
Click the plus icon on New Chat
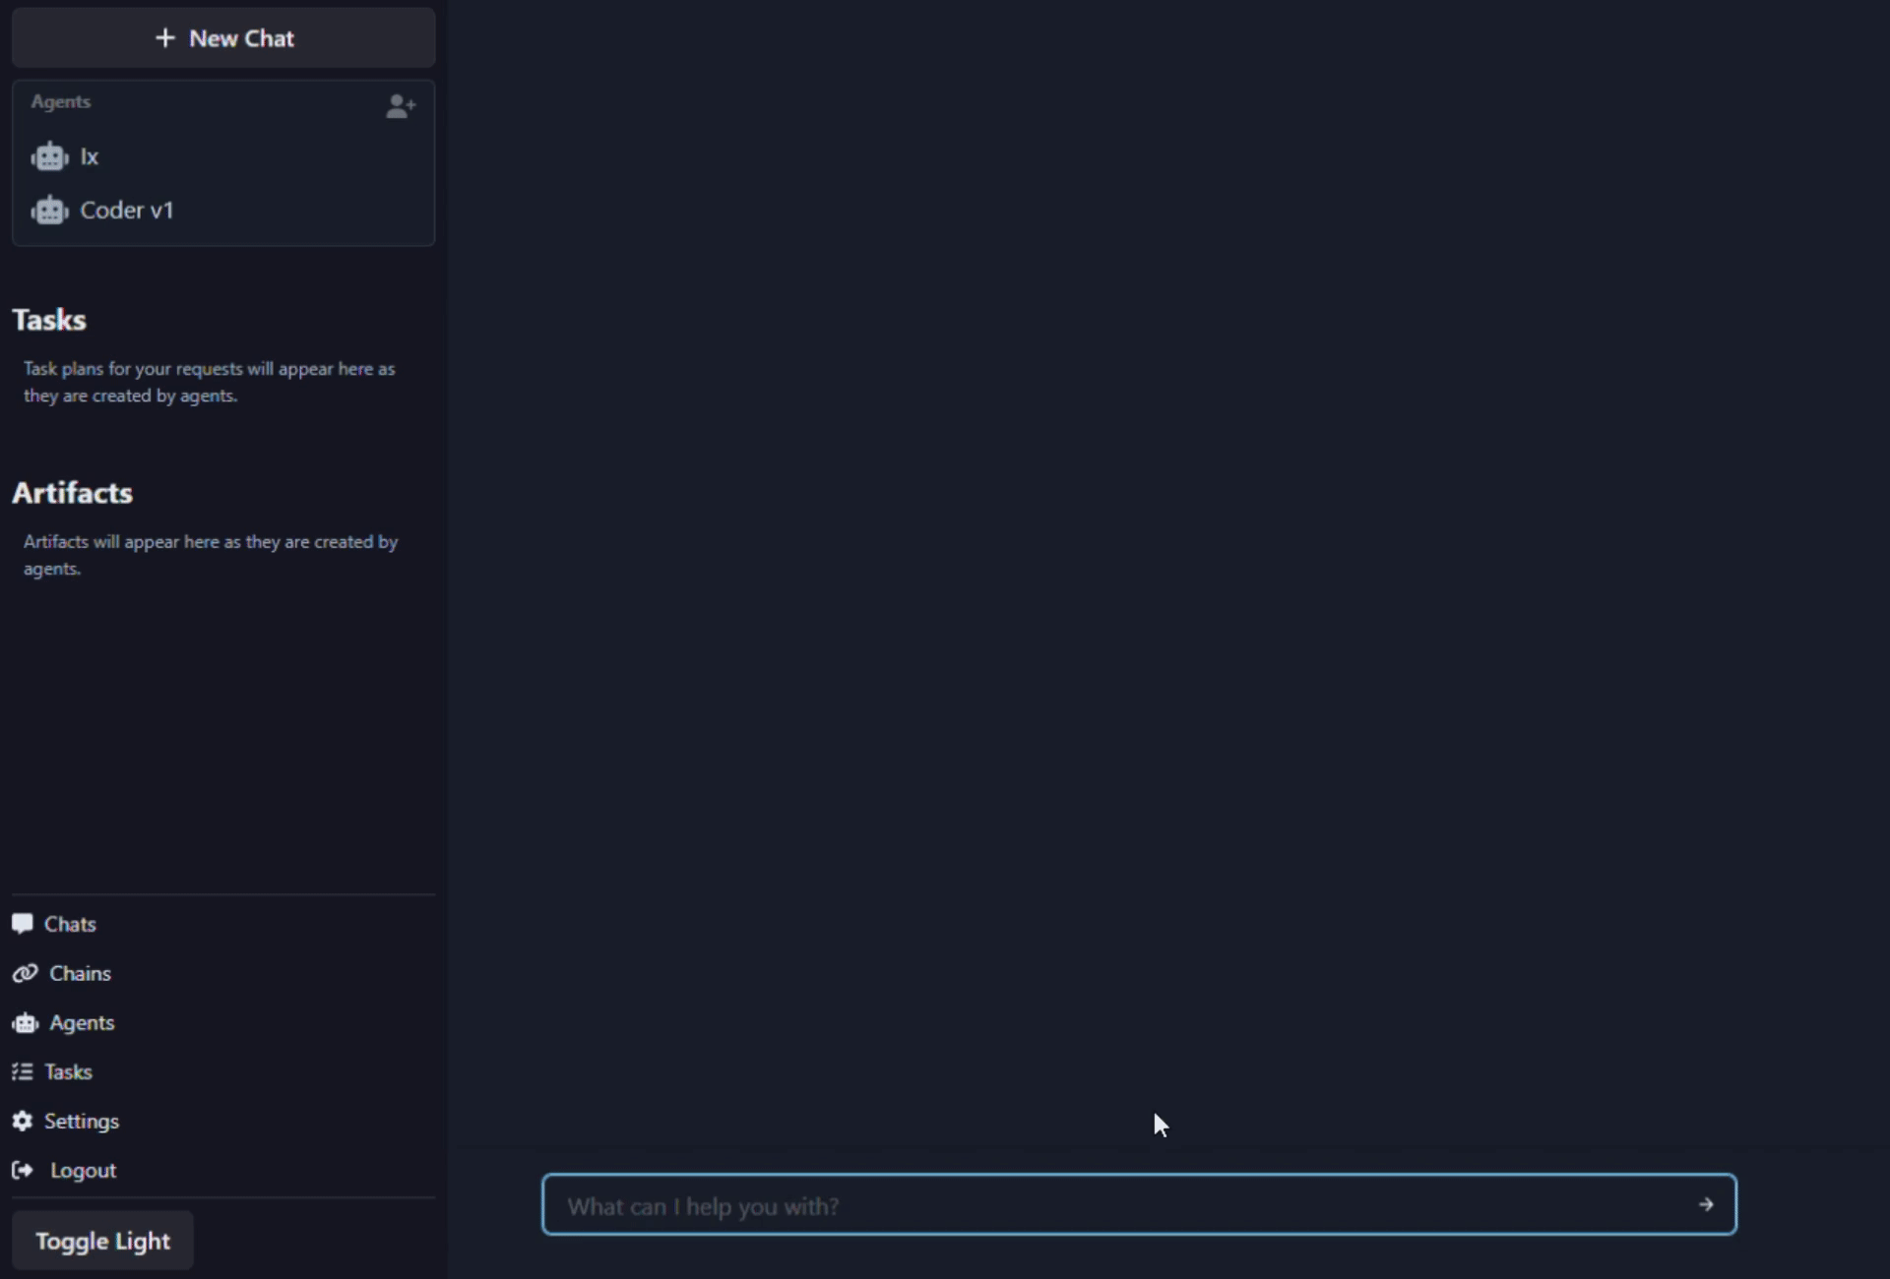click(165, 38)
